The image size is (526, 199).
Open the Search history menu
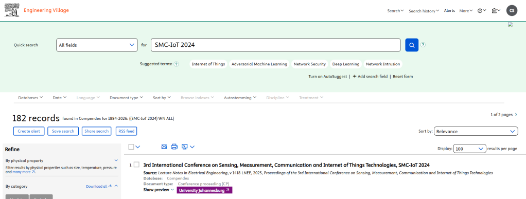(424, 11)
